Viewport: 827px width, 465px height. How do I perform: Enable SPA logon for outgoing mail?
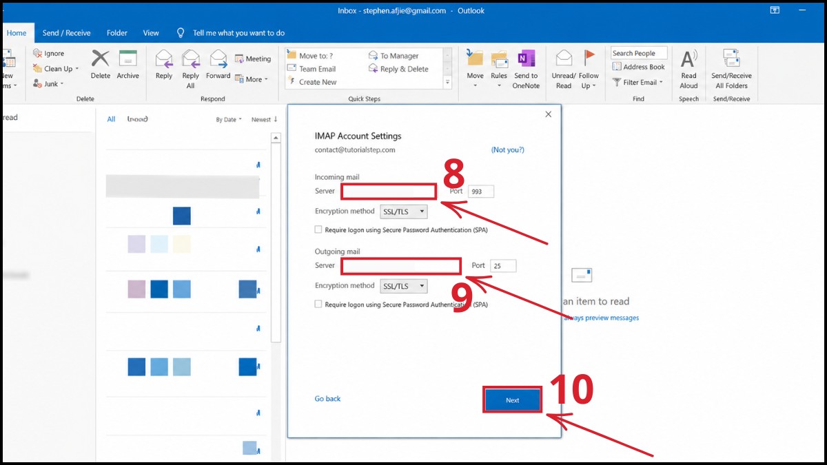coord(318,304)
